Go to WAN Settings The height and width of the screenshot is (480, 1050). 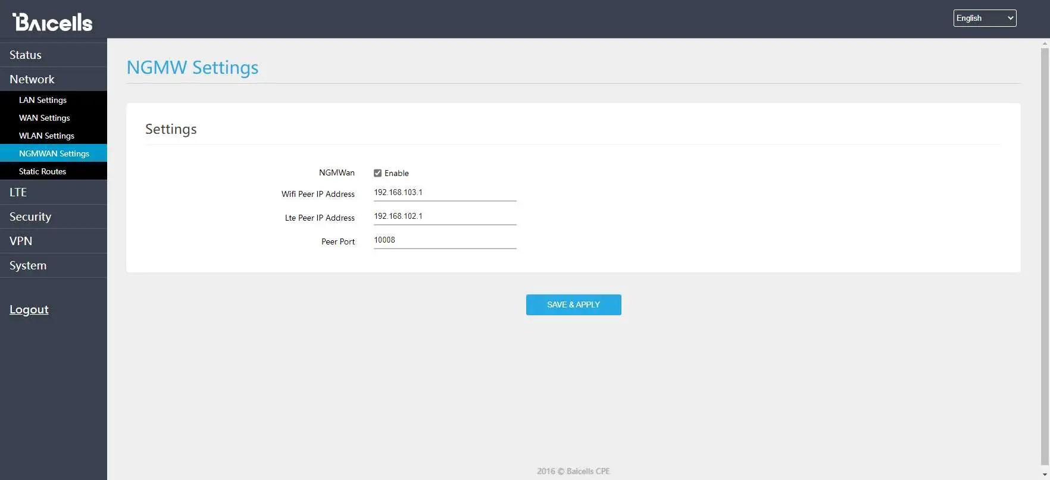(x=54, y=118)
